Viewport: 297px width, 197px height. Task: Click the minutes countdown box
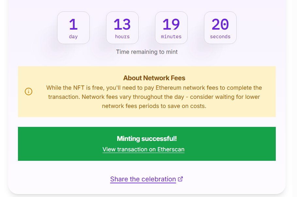[171, 28]
